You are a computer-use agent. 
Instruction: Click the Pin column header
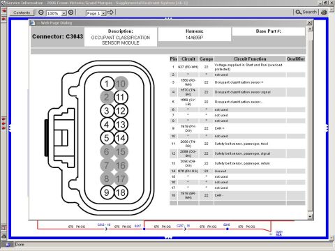point(173,59)
